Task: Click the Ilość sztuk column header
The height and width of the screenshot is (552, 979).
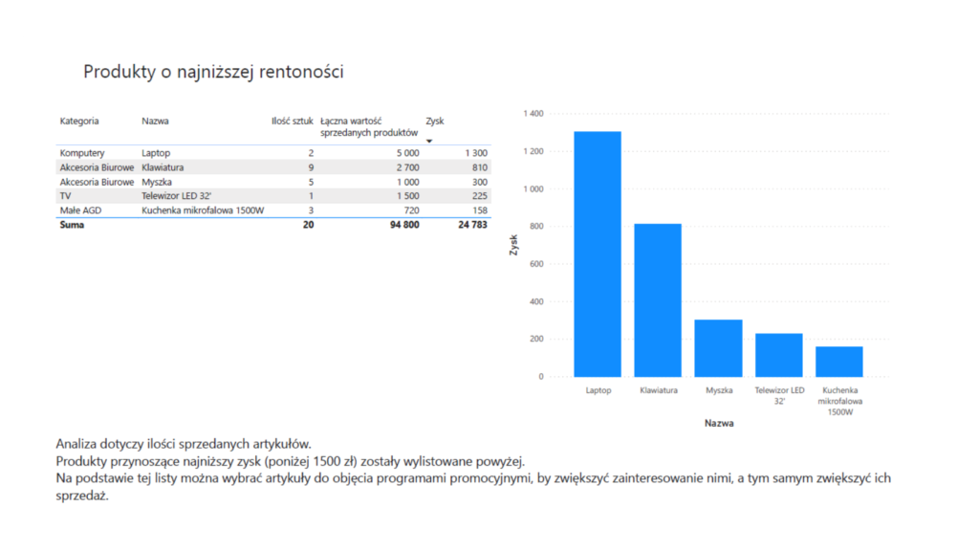Action: coord(292,121)
